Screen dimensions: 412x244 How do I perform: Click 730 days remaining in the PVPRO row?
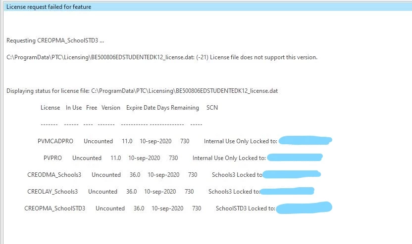pos(173,158)
